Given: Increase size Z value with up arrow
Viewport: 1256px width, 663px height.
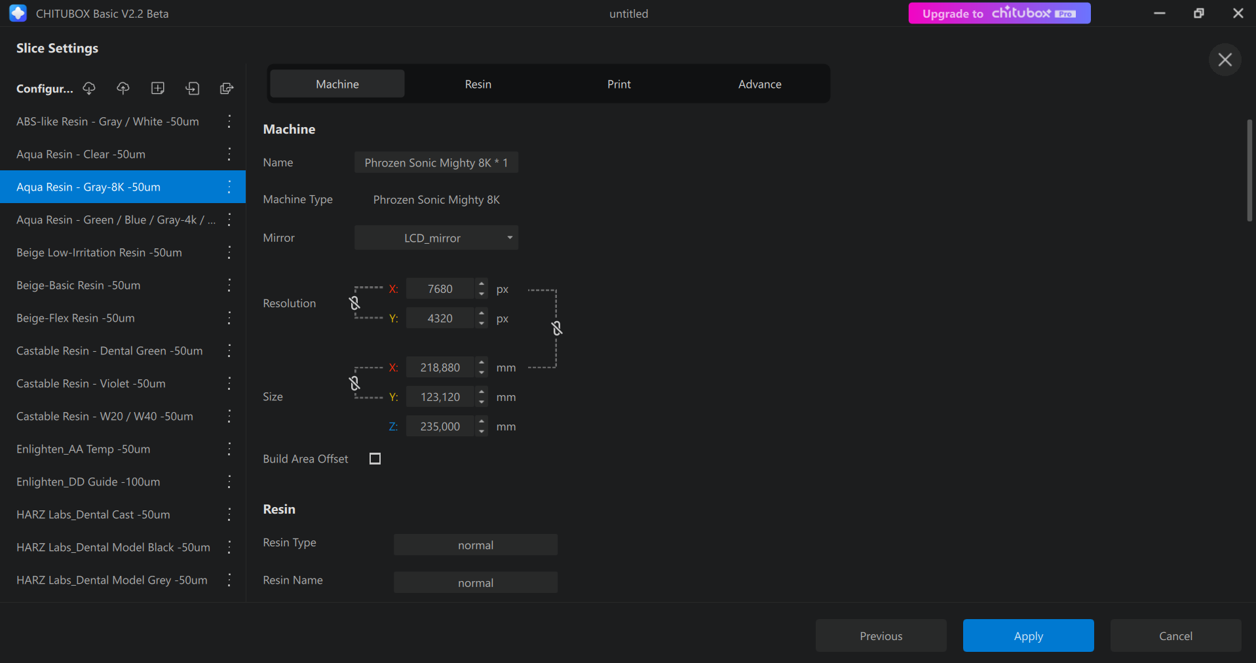Looking at the screenshot, I should pos(482,421).
